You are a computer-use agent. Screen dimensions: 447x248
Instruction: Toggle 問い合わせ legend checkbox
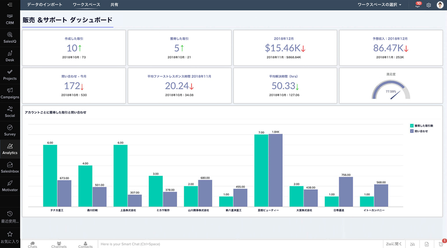tap(412, 131)
